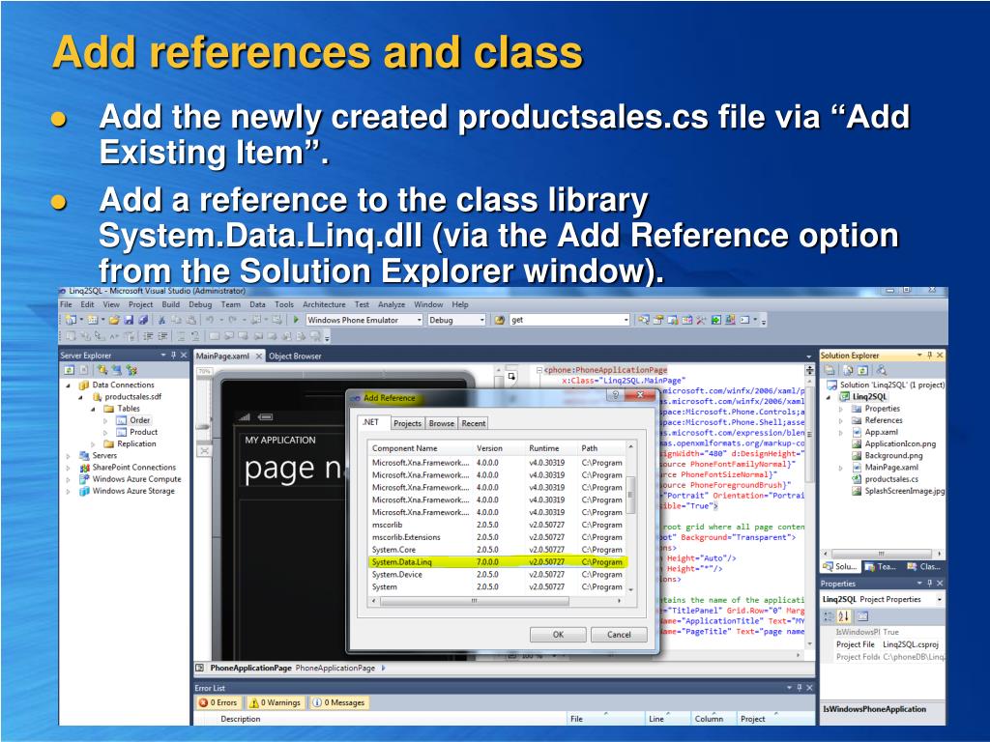Screen dimensions: 990x742
Task: Click Property Pages icon in Properties
Action: 863,616
